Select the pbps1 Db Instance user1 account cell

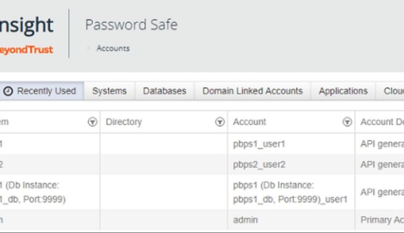(291, 192)
